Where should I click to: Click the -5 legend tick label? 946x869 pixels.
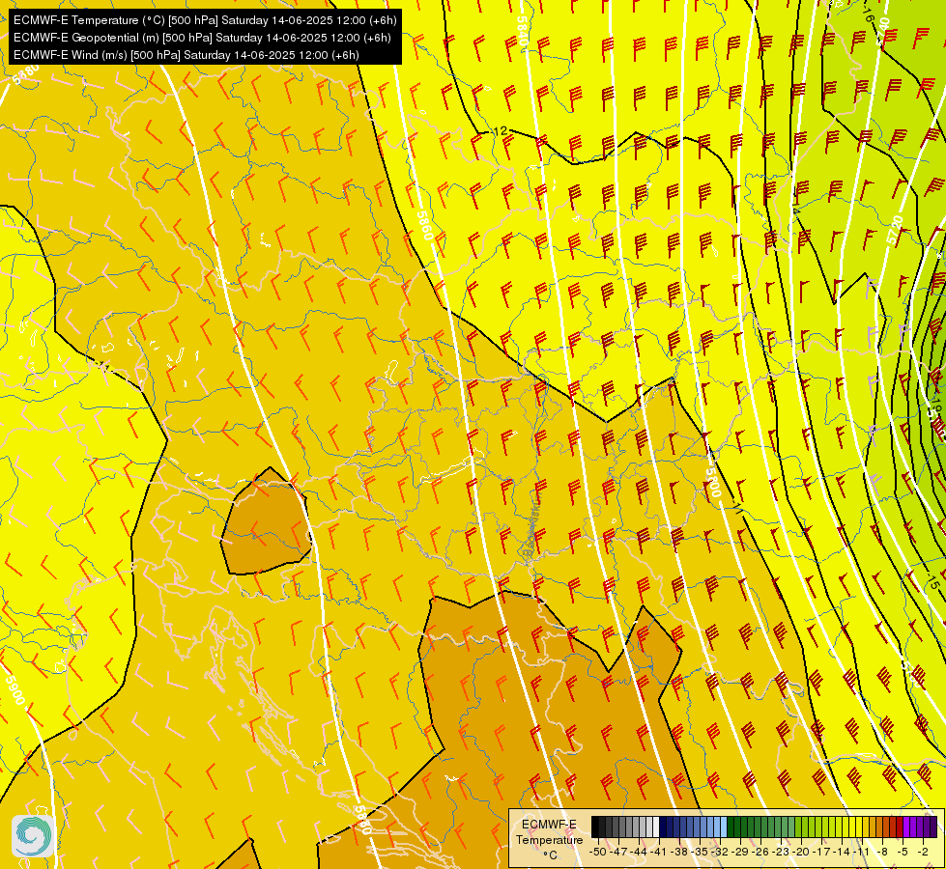pos(903,852)
